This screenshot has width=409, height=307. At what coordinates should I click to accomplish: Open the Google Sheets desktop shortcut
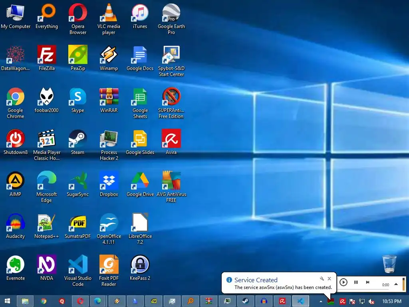(140, 103)
